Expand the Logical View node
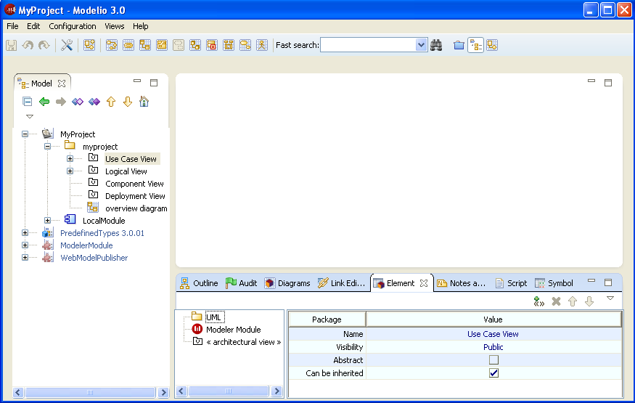This screenshot has width=635, height=403. click(70, 171)
